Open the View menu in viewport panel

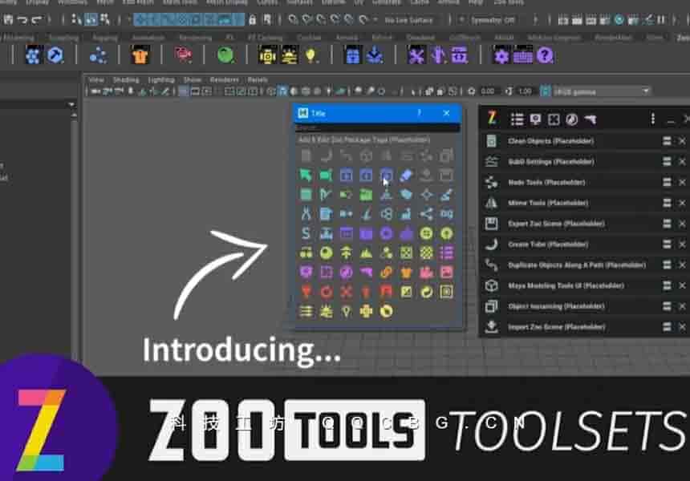click(96, 79)
